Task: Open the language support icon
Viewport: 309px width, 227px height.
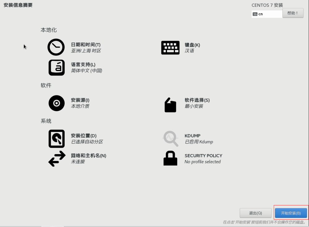Action: coord(57,68)
